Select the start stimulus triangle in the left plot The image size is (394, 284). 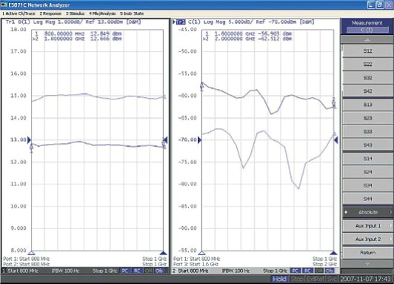click(x=31, y=253)
